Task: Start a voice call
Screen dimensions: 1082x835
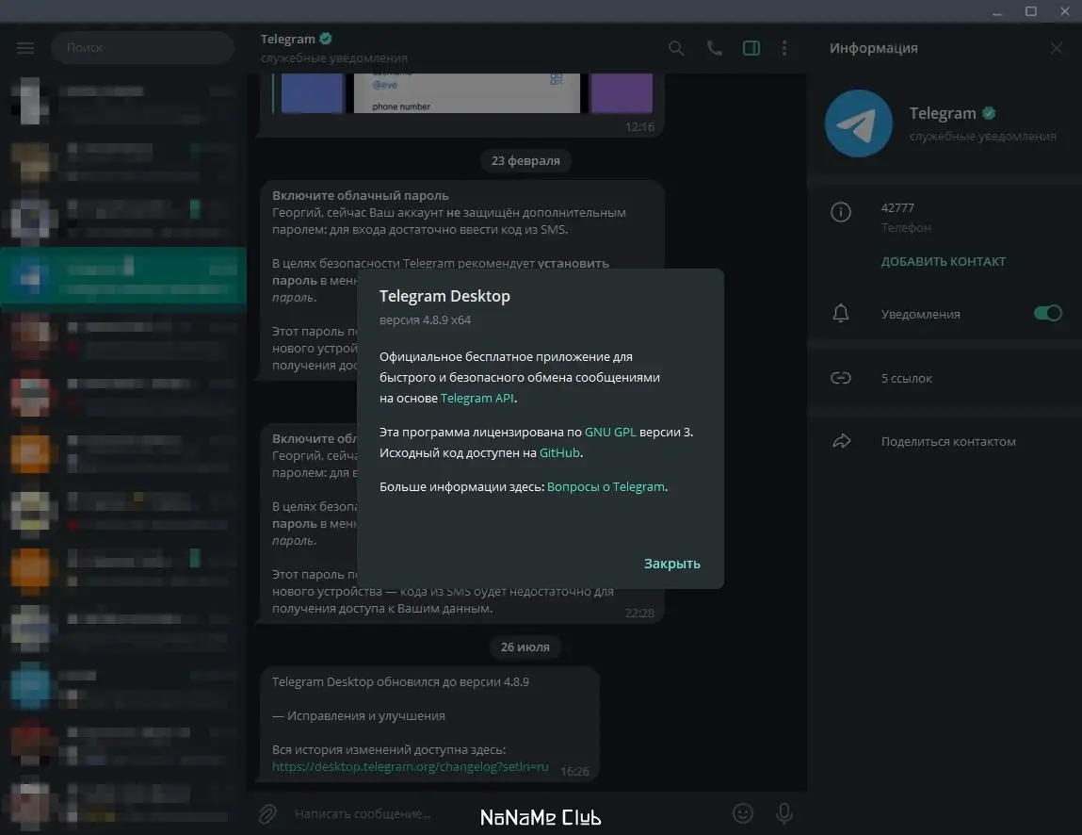Action: tap(714, 48)
